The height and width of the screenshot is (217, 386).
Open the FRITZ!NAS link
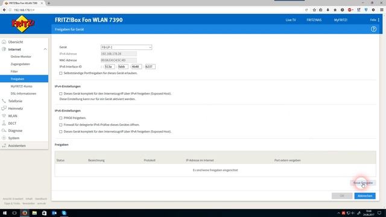[x=314, y=20]
